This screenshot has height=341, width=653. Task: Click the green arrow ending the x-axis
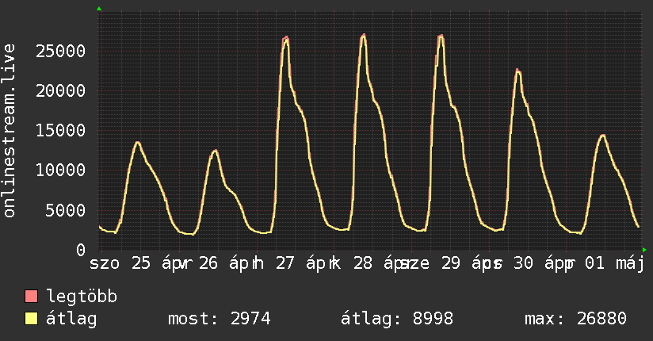pos(644,250)
